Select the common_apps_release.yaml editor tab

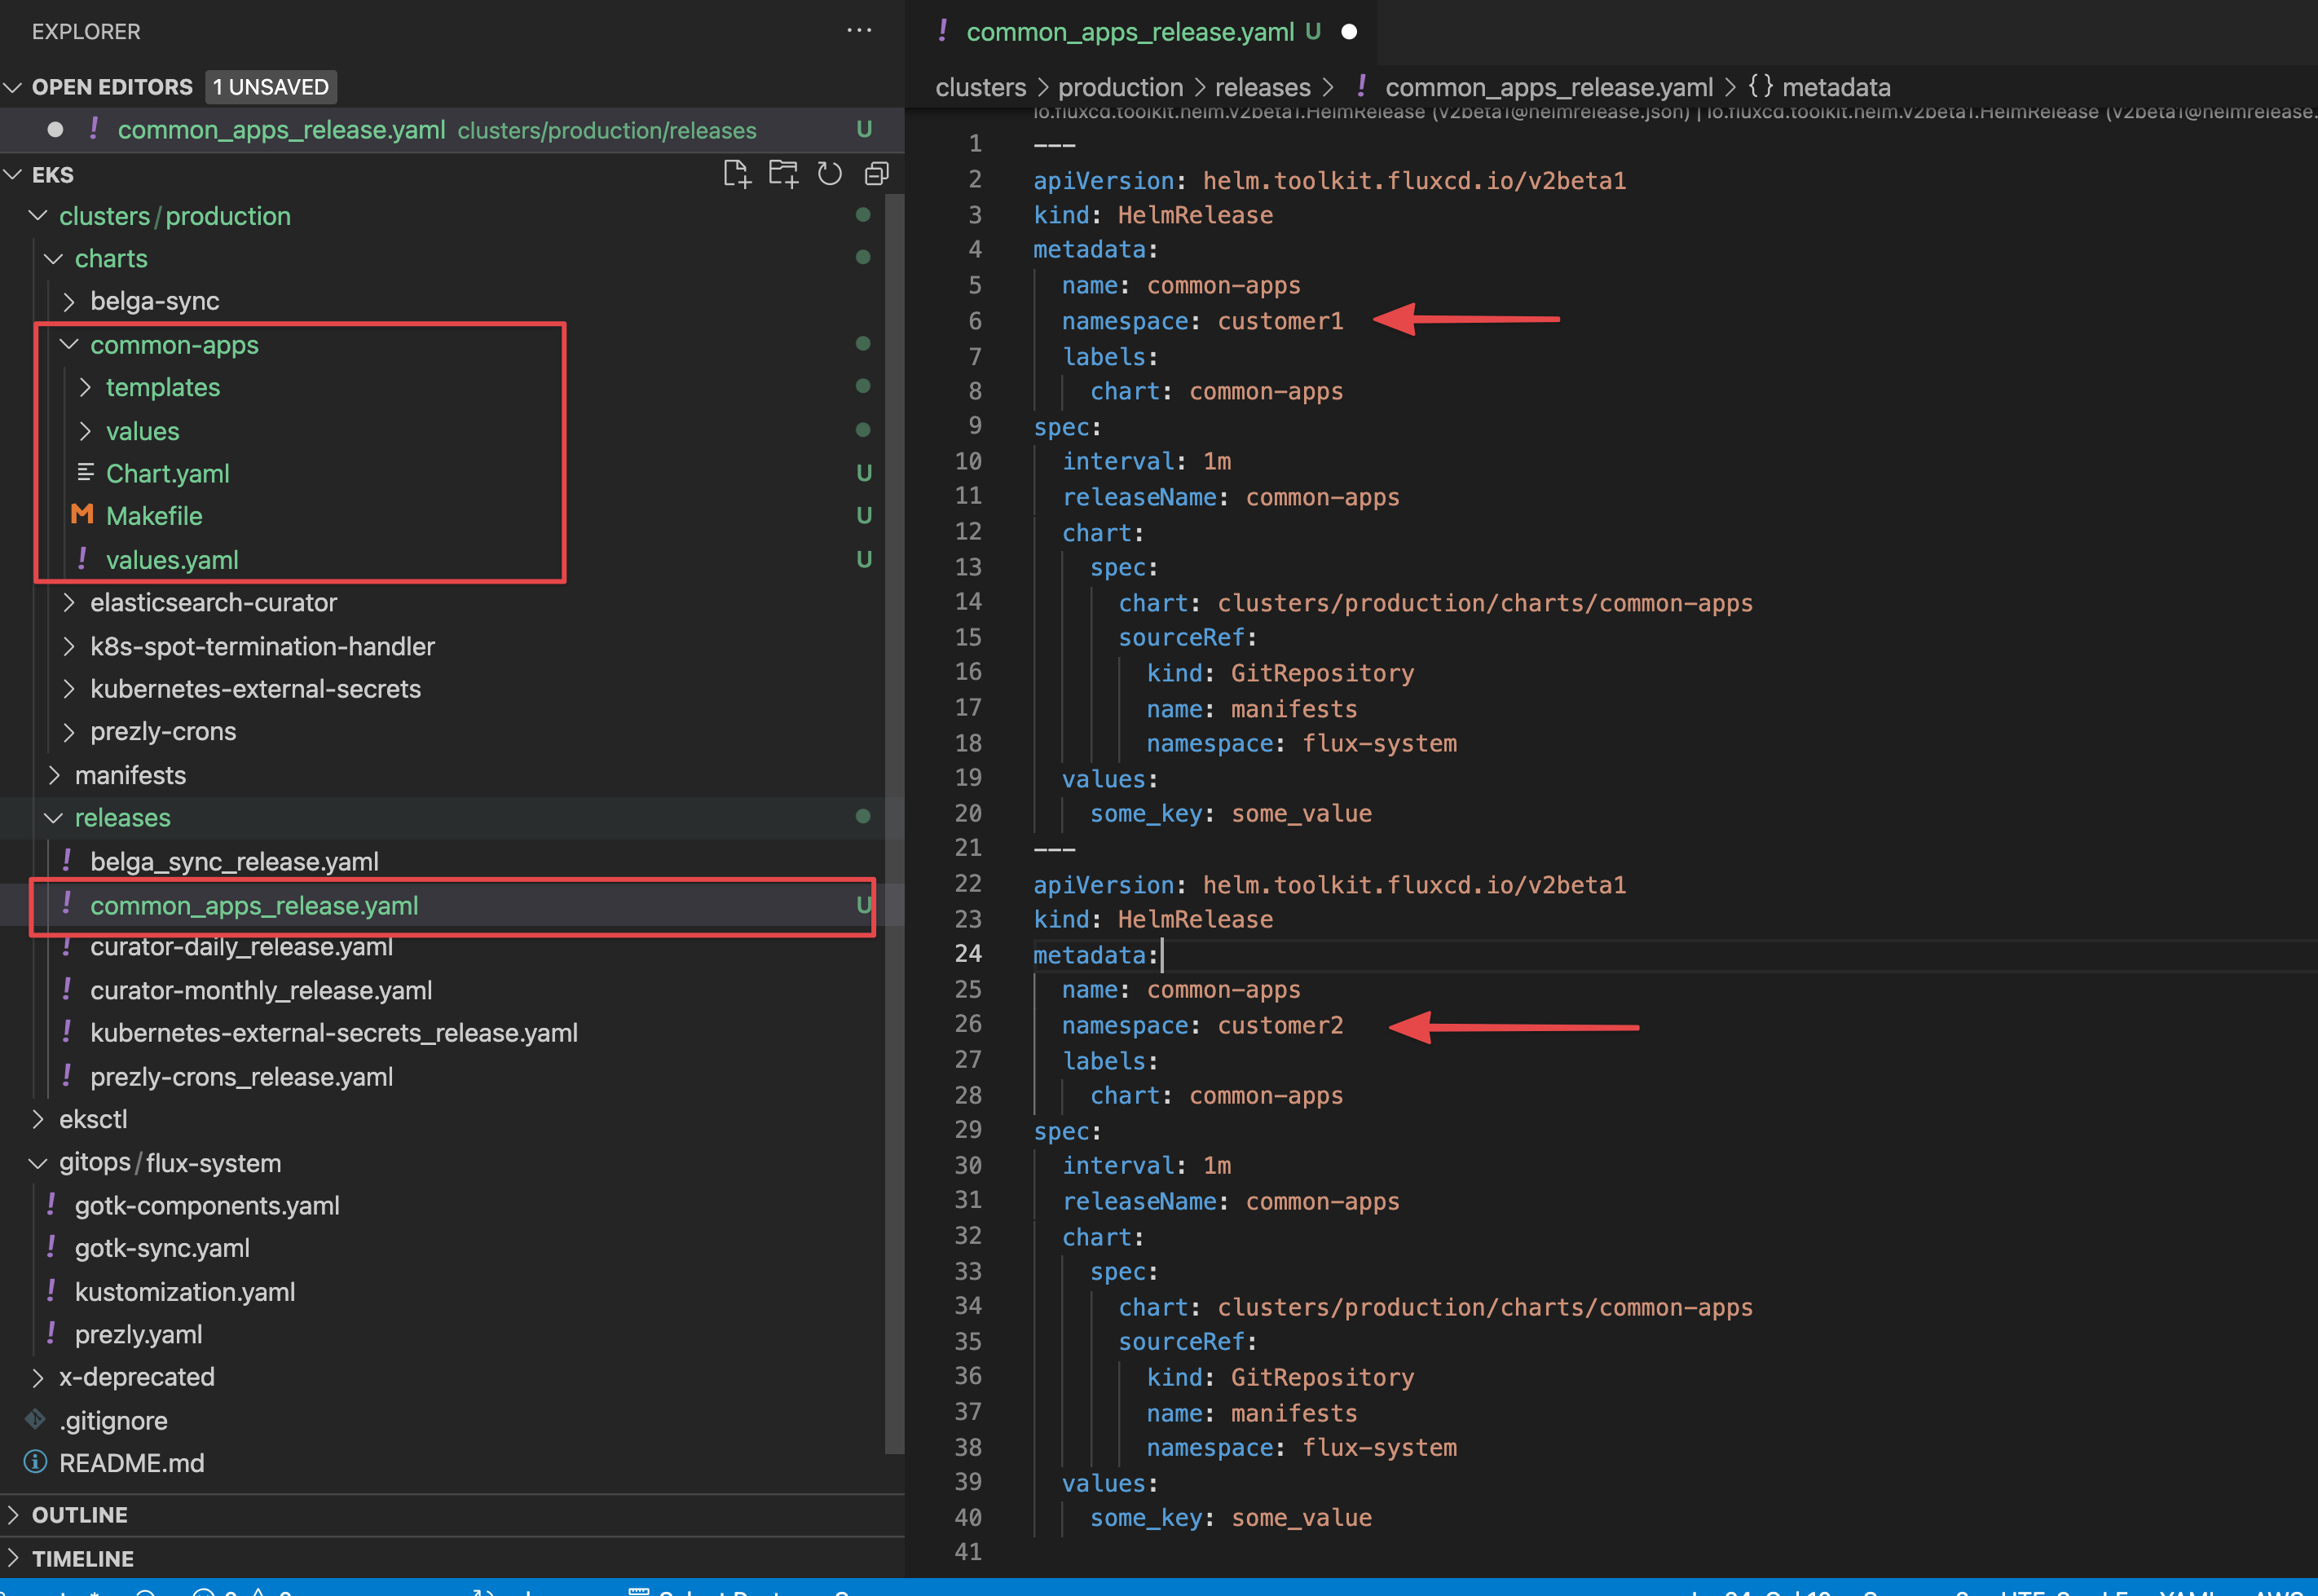click(1129, 32)
